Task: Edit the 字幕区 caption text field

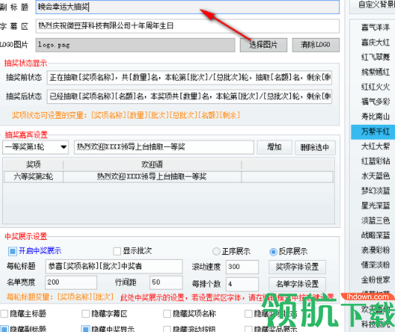Action: pyautogui.click(x=188, y=26)
